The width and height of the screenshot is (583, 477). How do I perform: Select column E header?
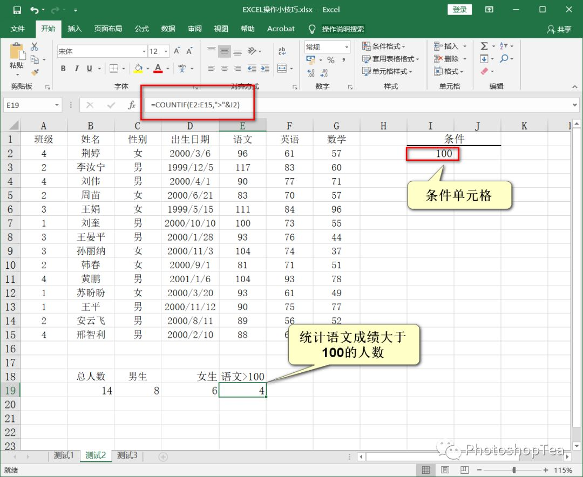(242, 126)
